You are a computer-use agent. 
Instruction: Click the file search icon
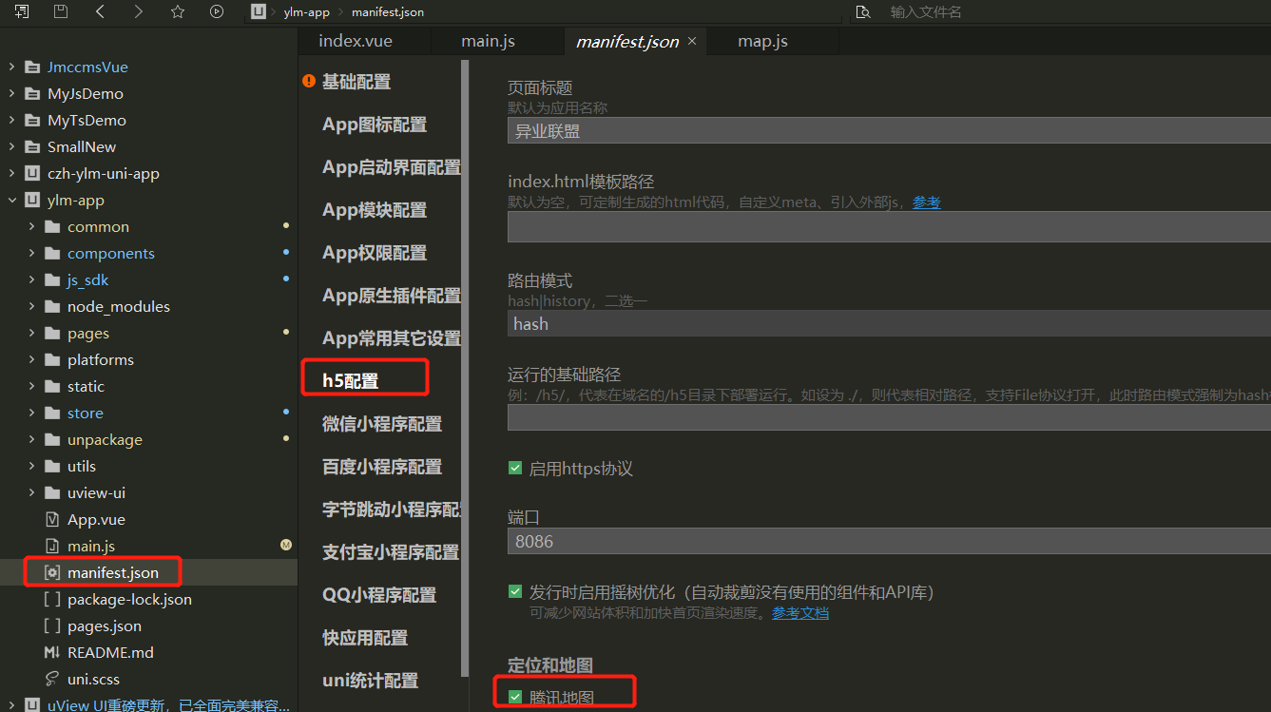coord(863,11)
